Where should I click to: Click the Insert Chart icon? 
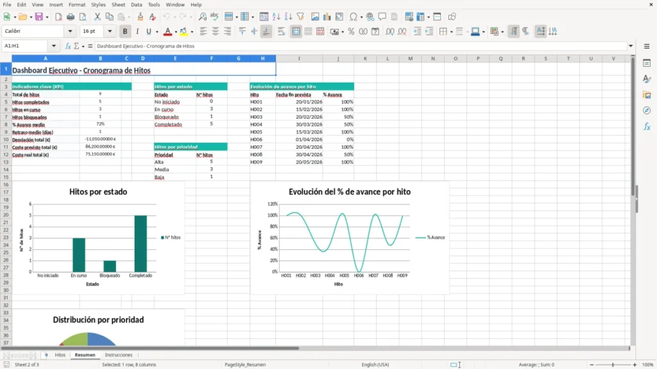click(327, 17)
